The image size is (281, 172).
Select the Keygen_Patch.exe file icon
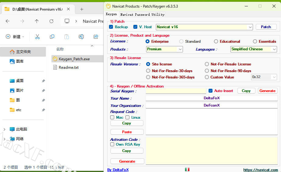[55, 59]
